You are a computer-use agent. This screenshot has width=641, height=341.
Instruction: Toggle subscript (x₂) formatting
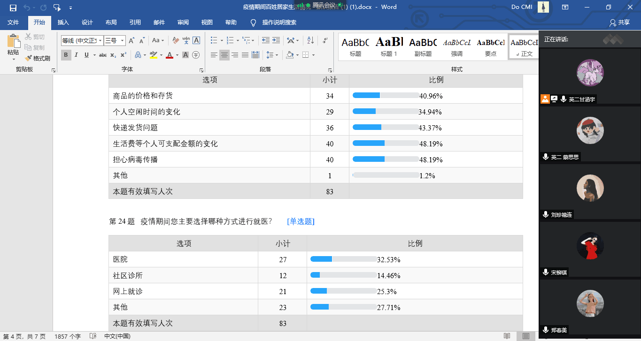pyautogui.click(x=113, y=55)
